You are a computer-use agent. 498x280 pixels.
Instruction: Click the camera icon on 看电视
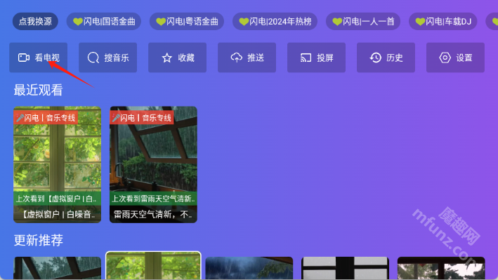[24, 58]
